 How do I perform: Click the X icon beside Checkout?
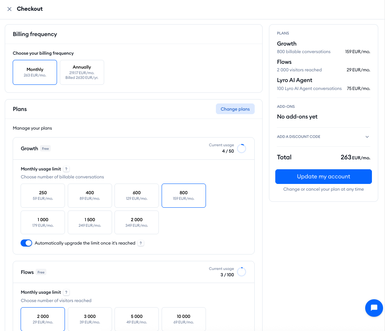click(x=10, y=9)
